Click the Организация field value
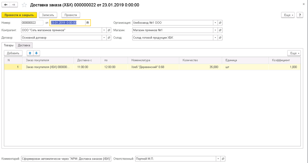The image size is (308, 163). click(x=173, y=23)
